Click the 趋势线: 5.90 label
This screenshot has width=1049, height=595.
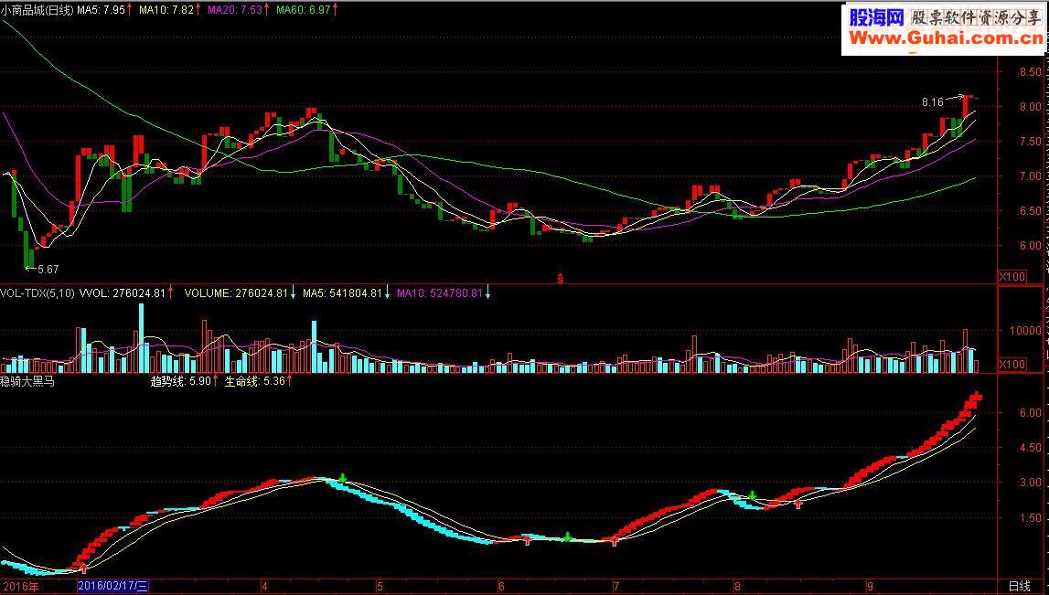181,381
